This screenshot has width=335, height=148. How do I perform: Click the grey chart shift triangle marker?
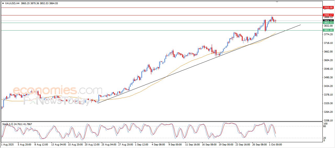click(x=277, y=2)
